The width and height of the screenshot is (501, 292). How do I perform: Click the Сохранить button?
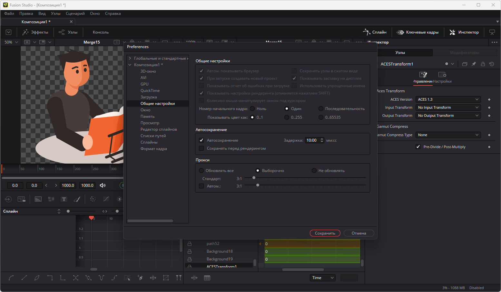(325, 233)
